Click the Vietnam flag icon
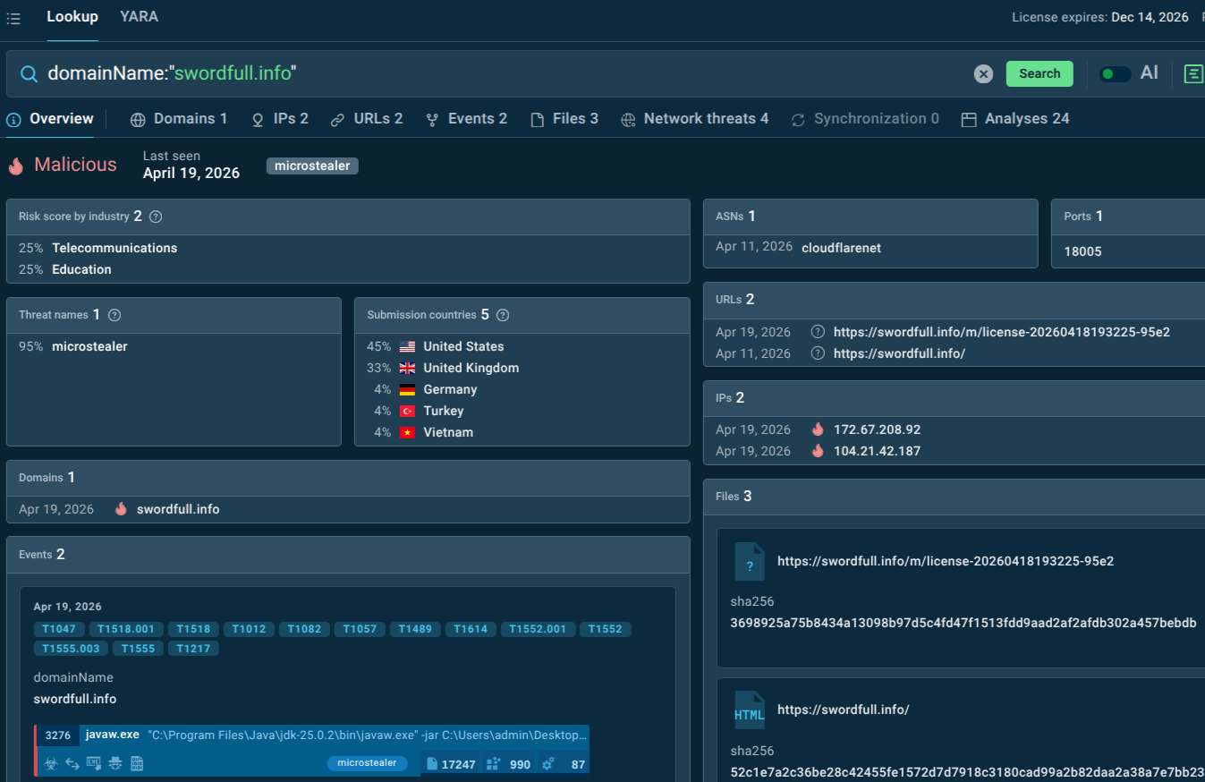 click(x=408, y=432)
